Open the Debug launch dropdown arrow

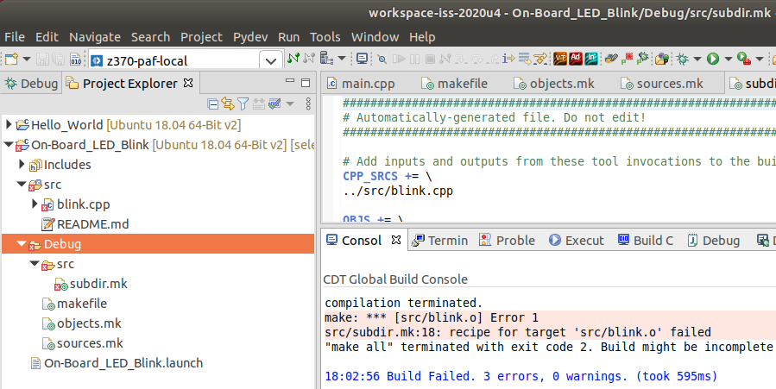tap(697, 60)
